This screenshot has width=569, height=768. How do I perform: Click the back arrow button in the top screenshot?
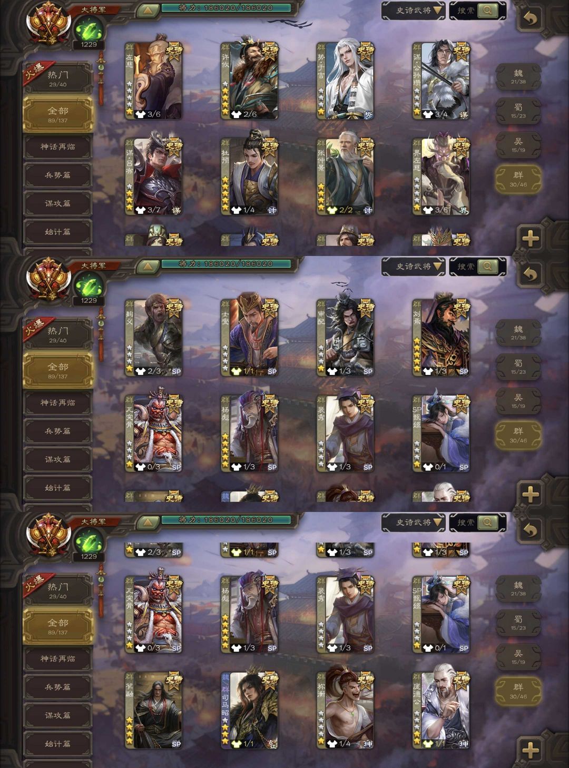(x=530, y=18)
